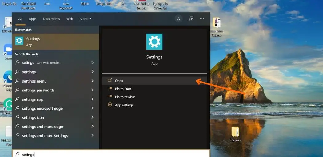The height and width of the screenshot is (157, 323).
Task: Select the 'Image hero' desktop icon
Action: point(104,3)
